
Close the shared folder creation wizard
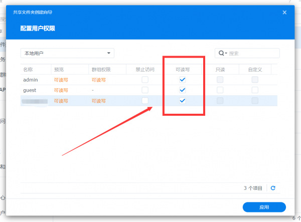284,13
